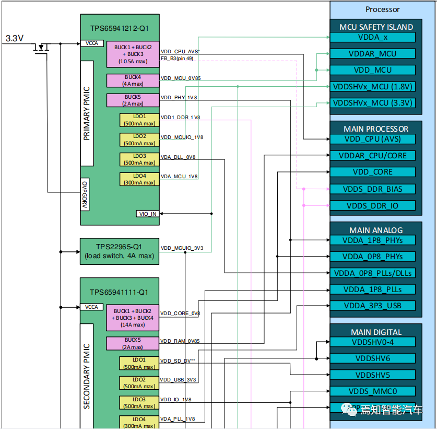The height and width of the screenshot is (429, 437).
Task: Click the LDO1 block in the primary PMIC
Action: (x=138, y=119)
